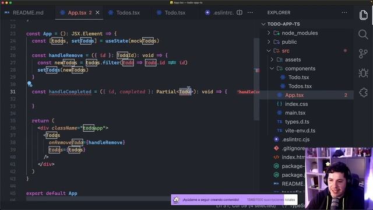Open types.d.ts in the explorer

[x=297, y=122]
